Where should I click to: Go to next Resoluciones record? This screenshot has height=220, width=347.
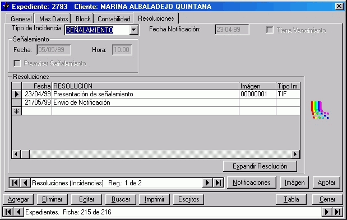click(207, 183)
